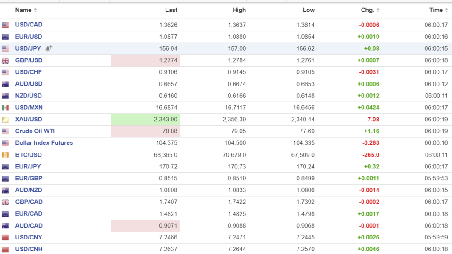Open the EUR/USD pair link
The height and width of the screenshot is (254, 452).
pyautogui.click(x=29, y=37)
